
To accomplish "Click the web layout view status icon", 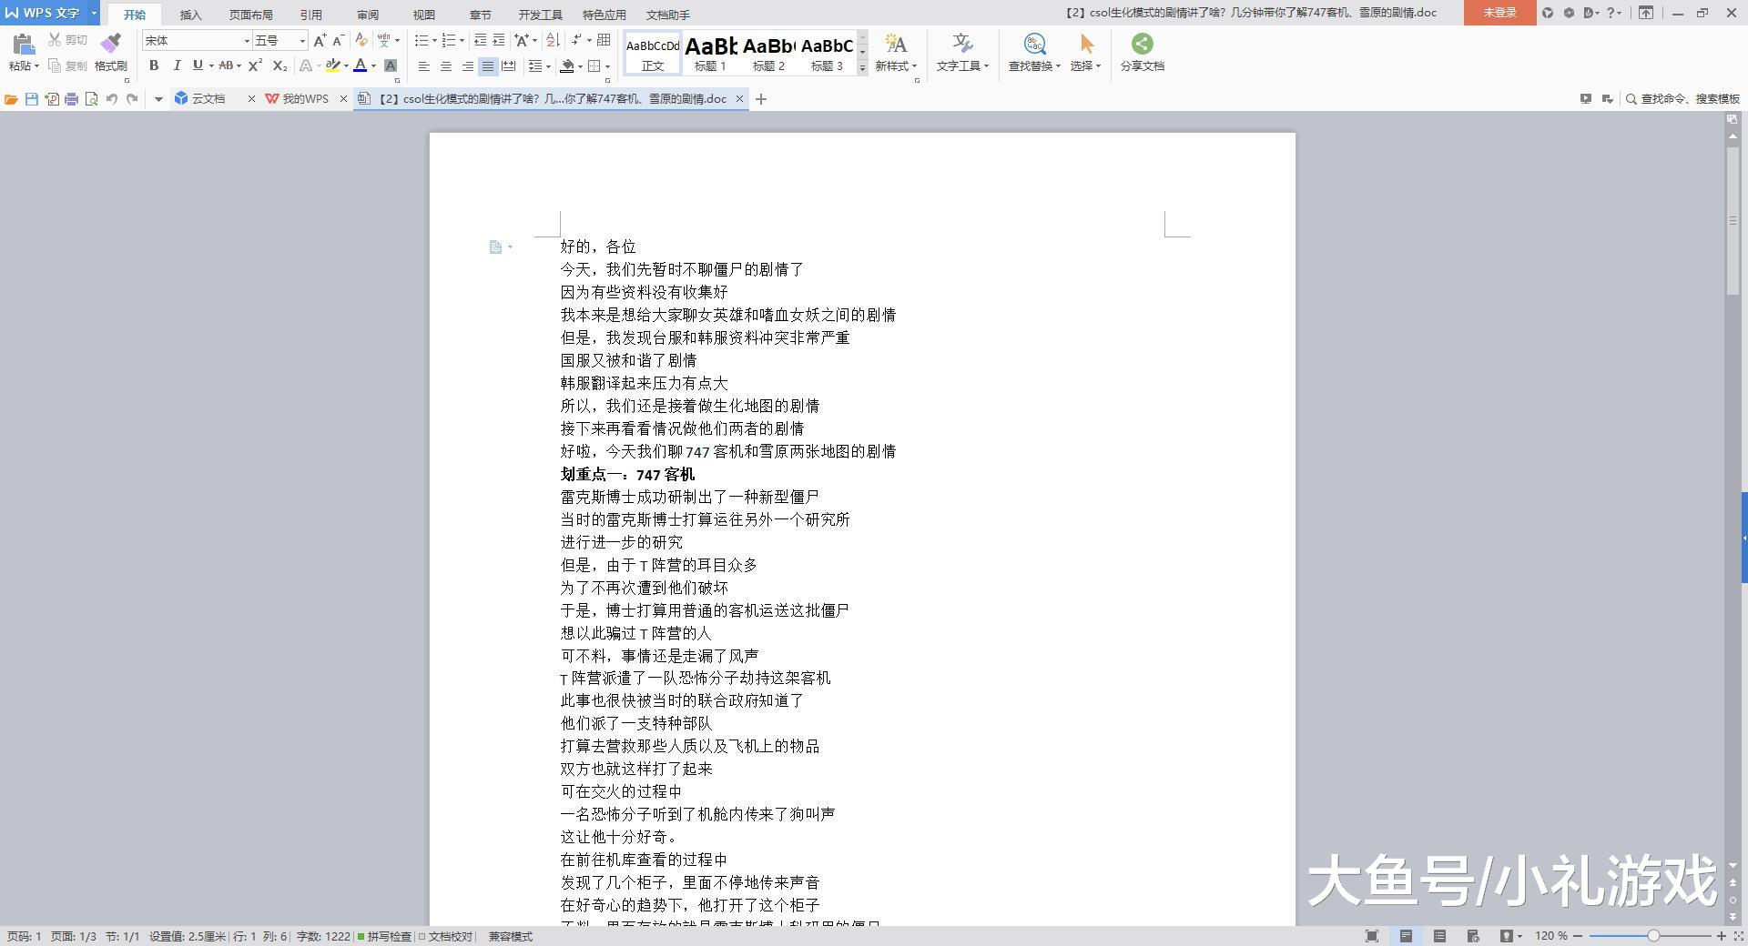I will (1473, 936).
